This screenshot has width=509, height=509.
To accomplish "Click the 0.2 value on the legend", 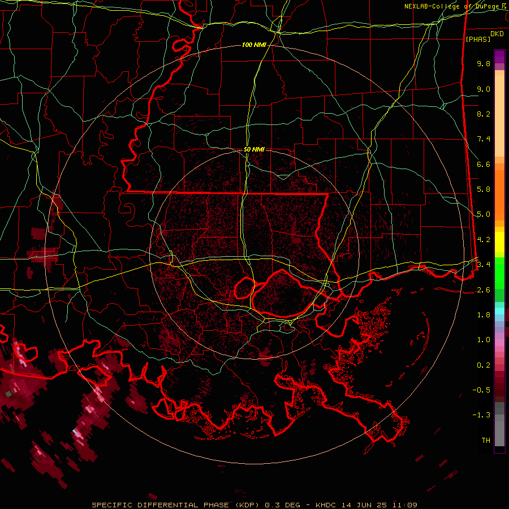I will coord(484,365).
